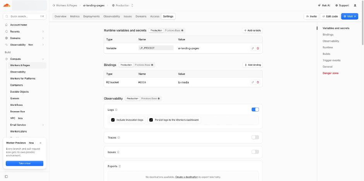Uncheck Persist logs to Workers dashboard
The width and height of the screenshot is (364, 181).
(x=151, y=120)
